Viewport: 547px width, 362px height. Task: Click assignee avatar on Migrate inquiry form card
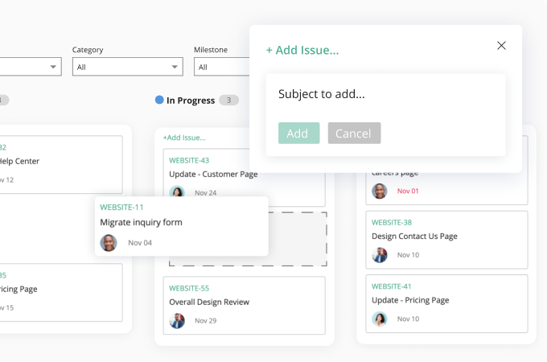[x=109, y=243]
